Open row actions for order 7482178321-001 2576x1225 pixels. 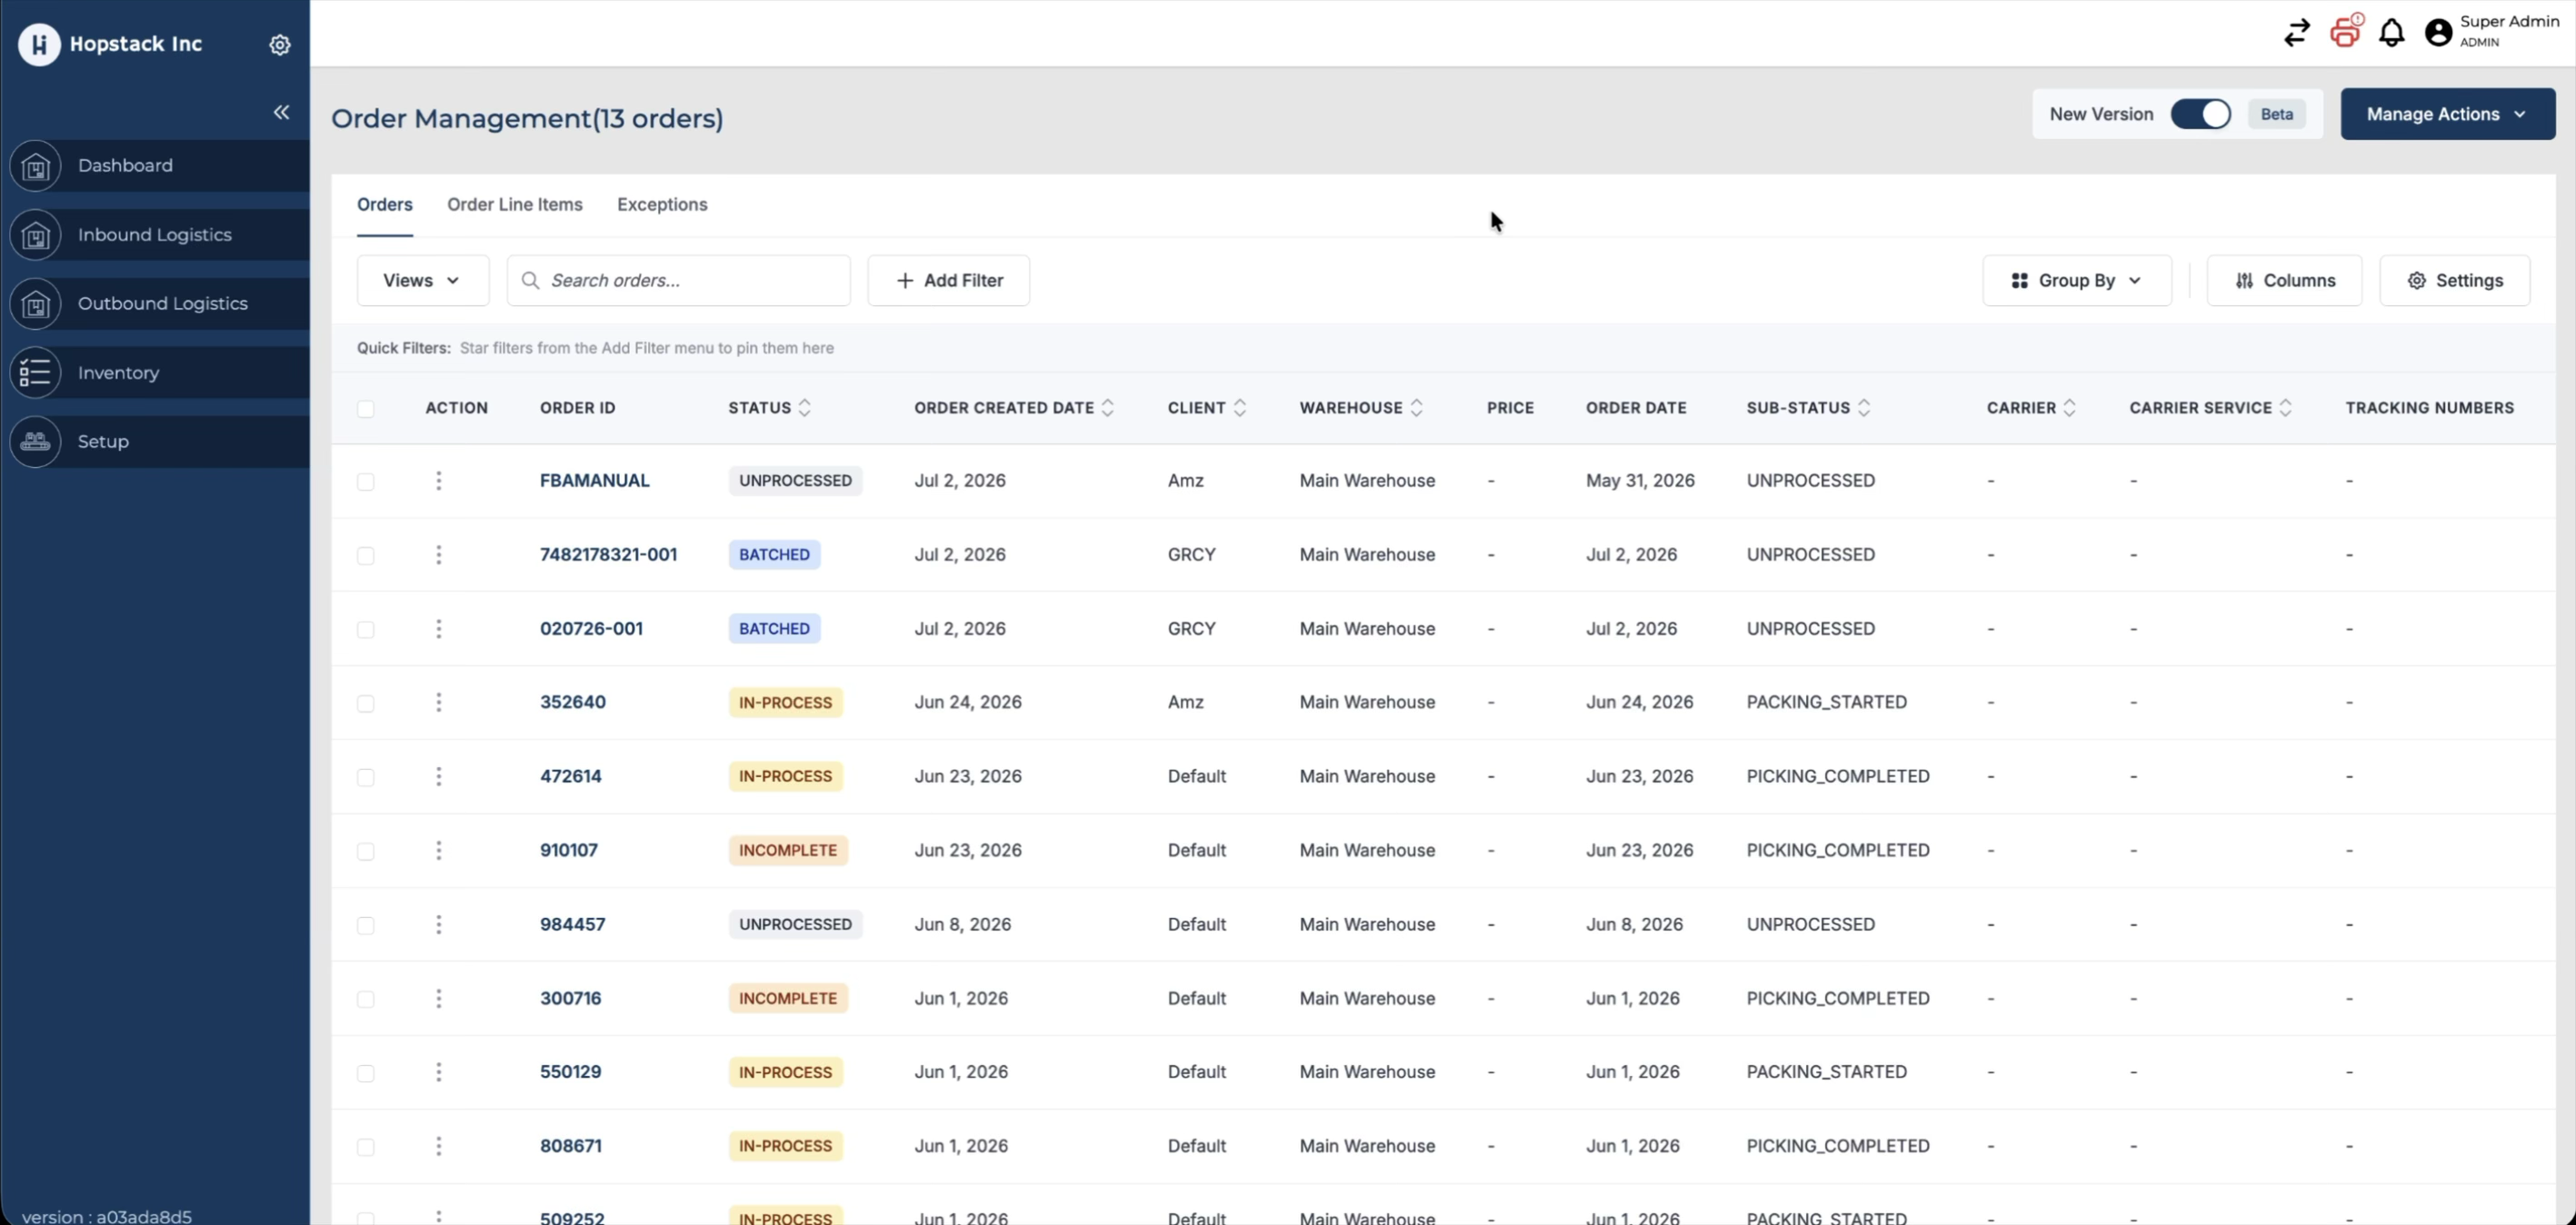(x=438, y=555)
